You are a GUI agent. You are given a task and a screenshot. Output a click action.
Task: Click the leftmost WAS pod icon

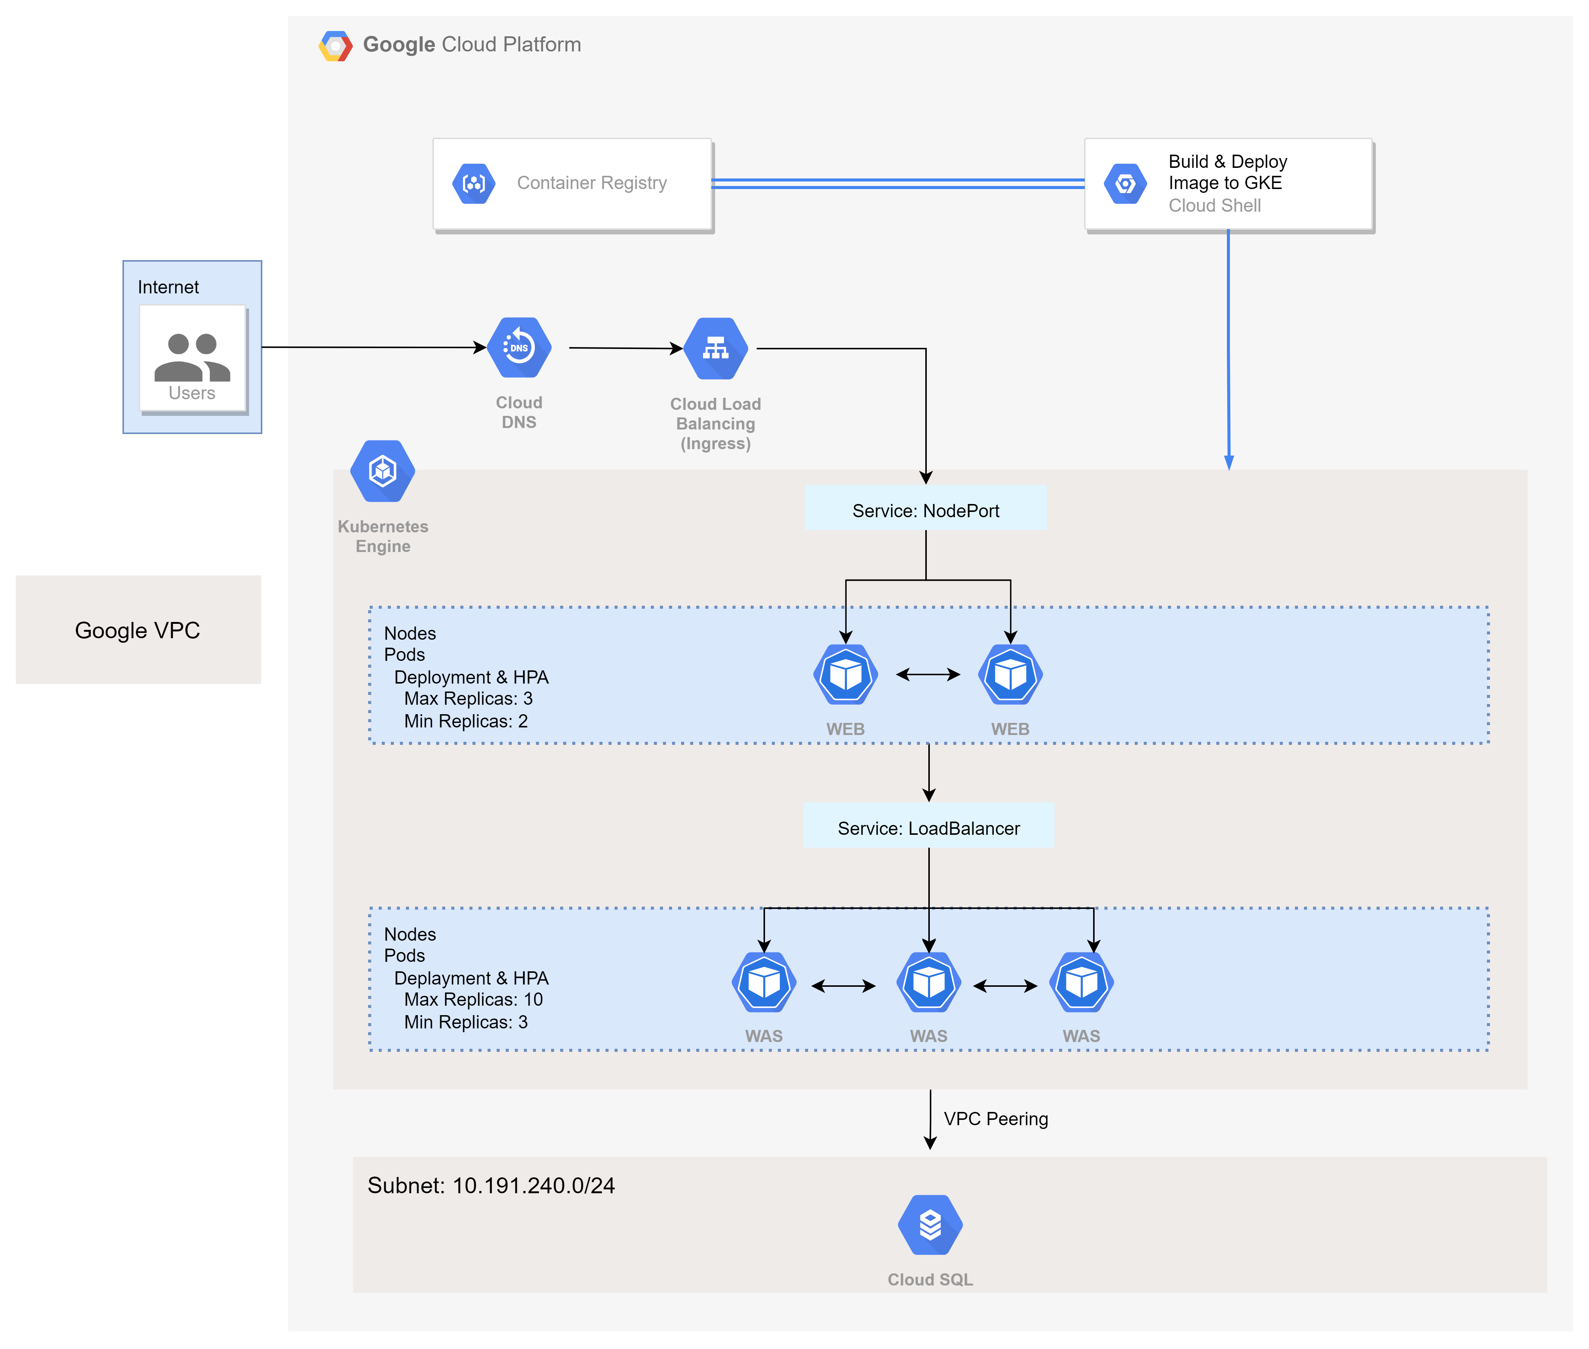(764, 983)
